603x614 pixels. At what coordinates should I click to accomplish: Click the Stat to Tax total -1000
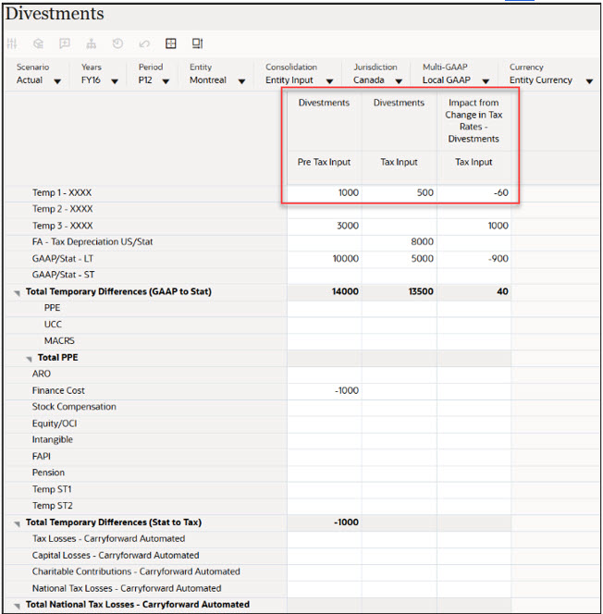(x=325, y=522)
